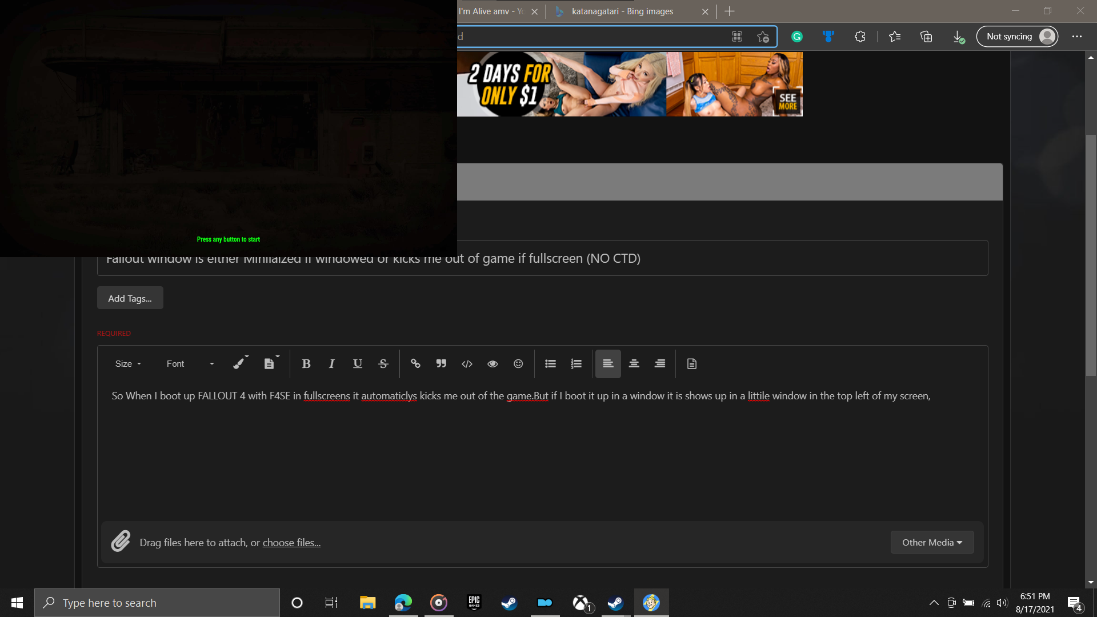Open the Windows Start menu
Image resolution: width=1097 pixels, height=617 pixels.
pyautogui.click(x=17, y=603)
